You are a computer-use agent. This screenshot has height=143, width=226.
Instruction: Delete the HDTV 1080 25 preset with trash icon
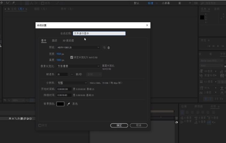click(109, 48)
